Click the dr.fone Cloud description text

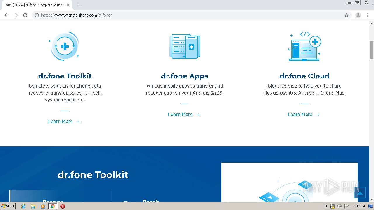click(304, 89)
